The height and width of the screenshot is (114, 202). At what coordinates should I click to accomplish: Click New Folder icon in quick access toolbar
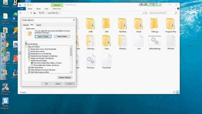pos(28,5)
